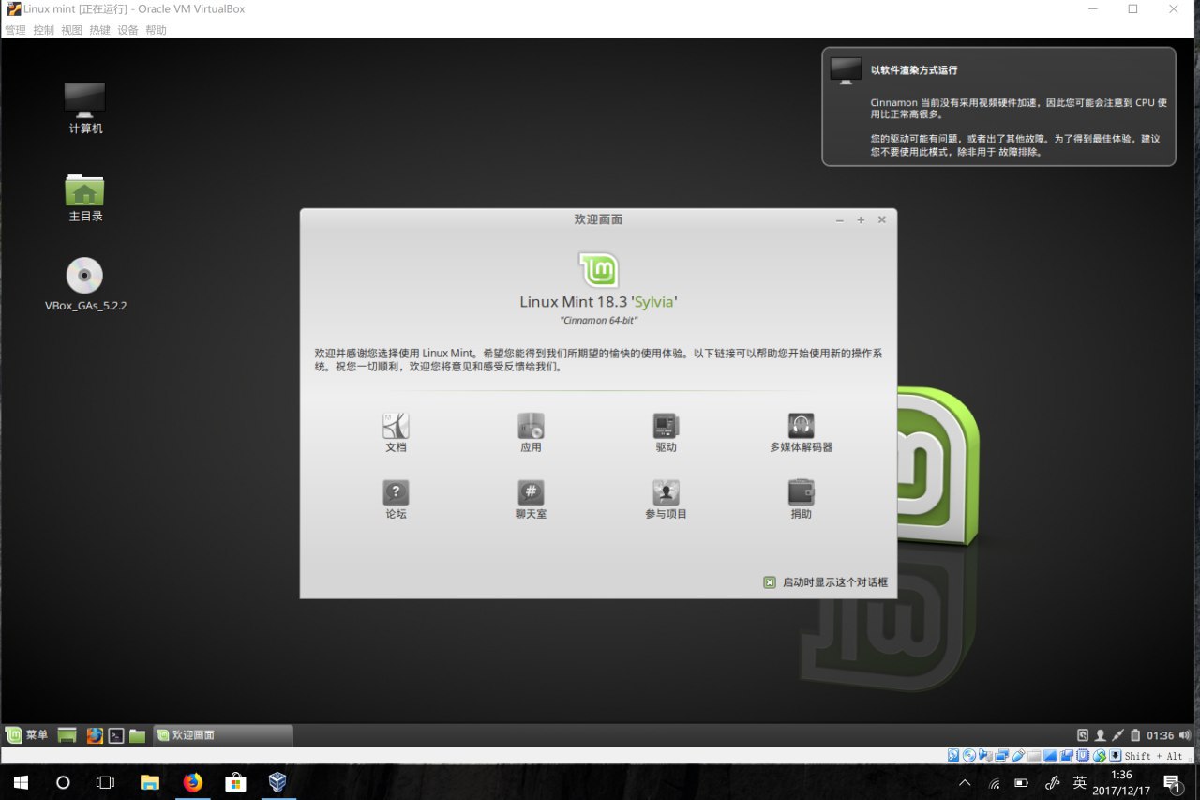This screenshot has width=1200, height=800.
Task: Click the Windows clock showing 2017/12/17
Action: pyautogui.click(x=1121, y=783)
